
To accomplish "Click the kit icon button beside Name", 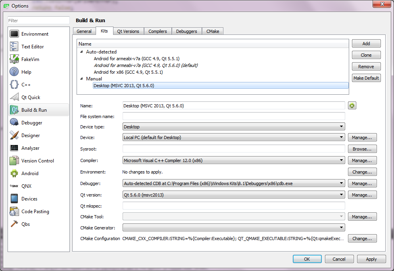I will 352,105.
